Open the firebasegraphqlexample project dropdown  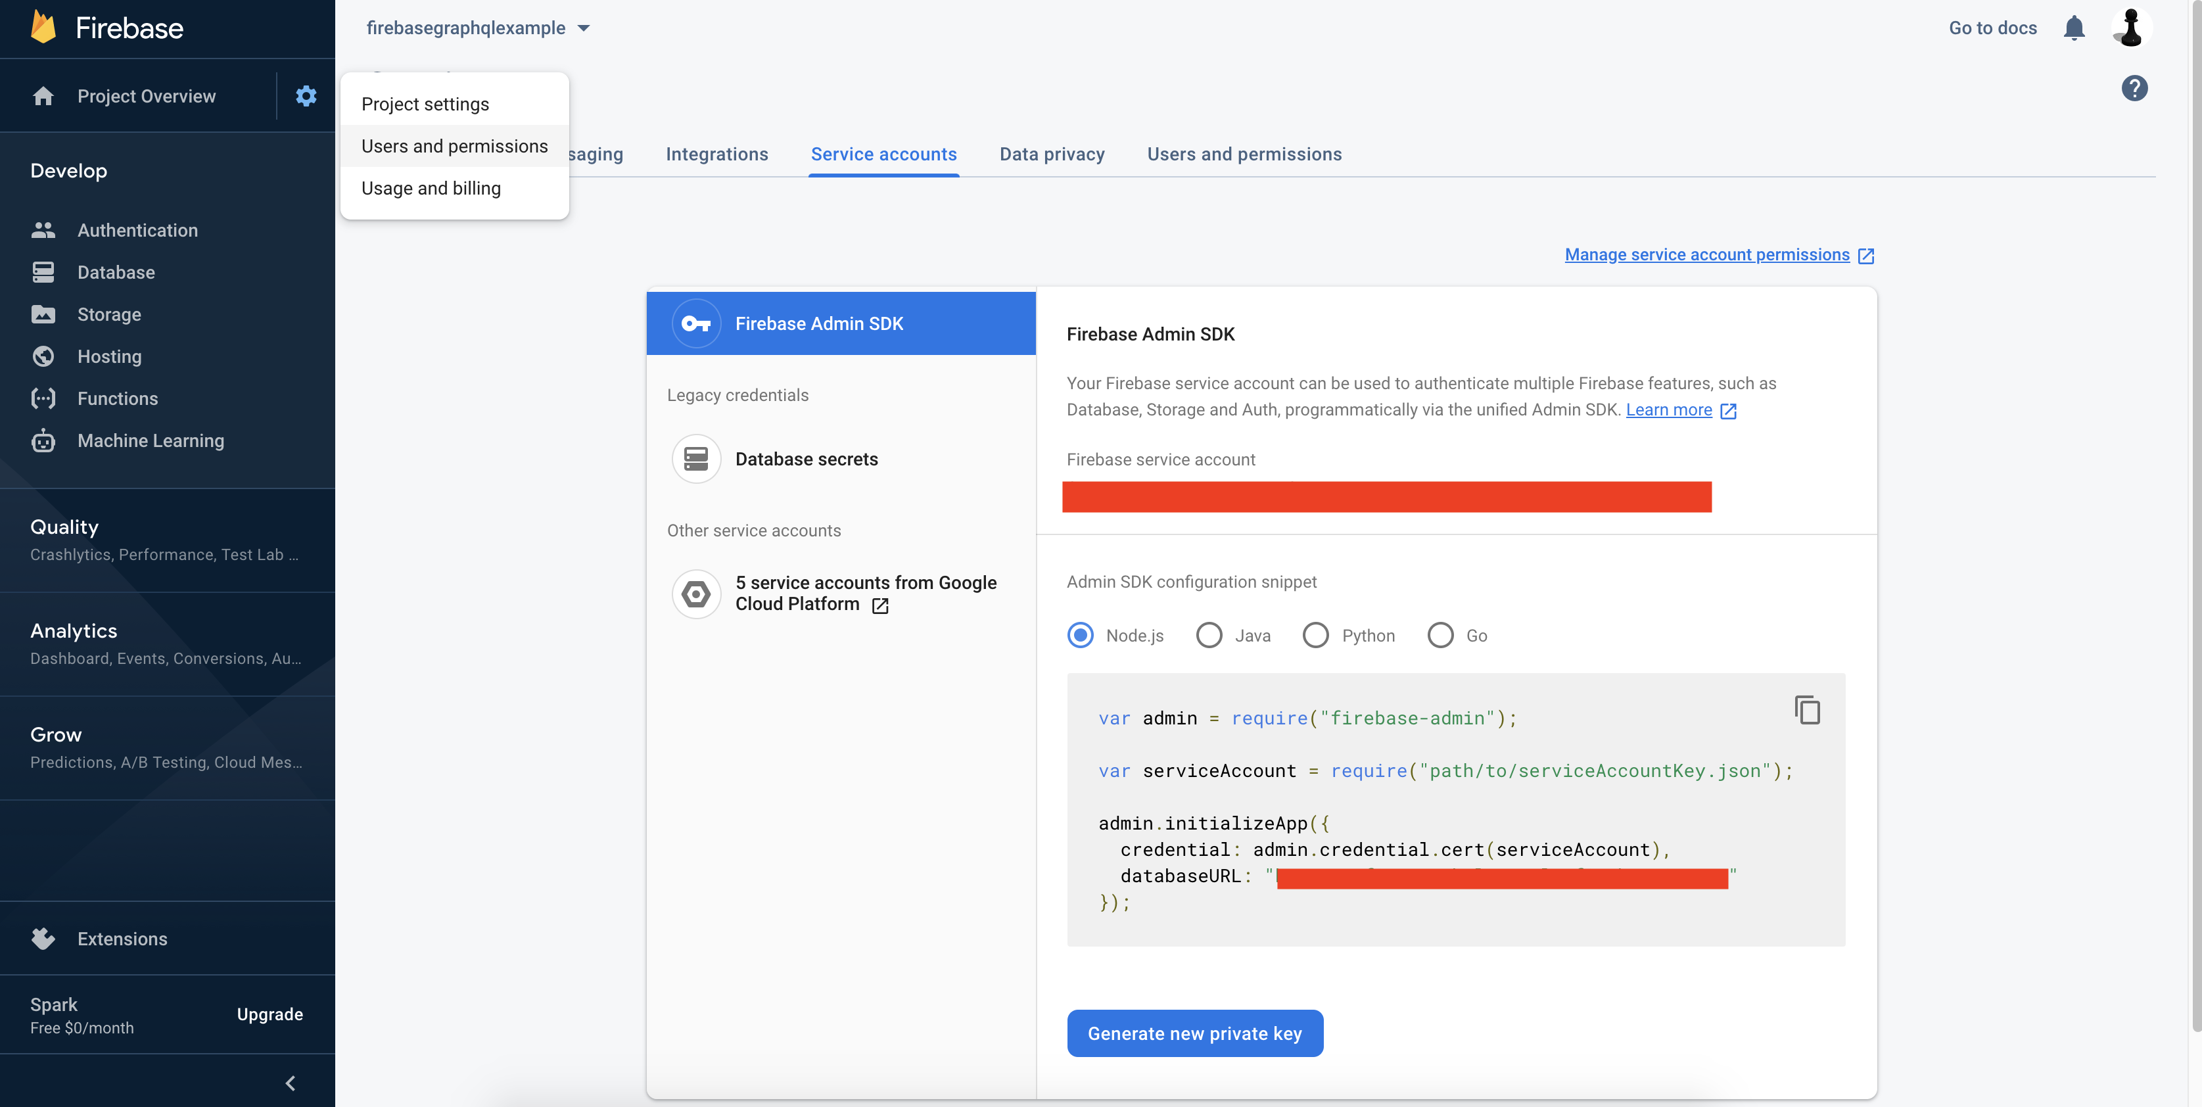pyautogui.click(x=478, y=28)
